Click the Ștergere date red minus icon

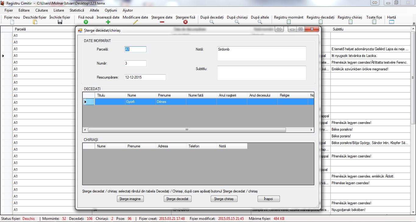(x=162, y=22)
